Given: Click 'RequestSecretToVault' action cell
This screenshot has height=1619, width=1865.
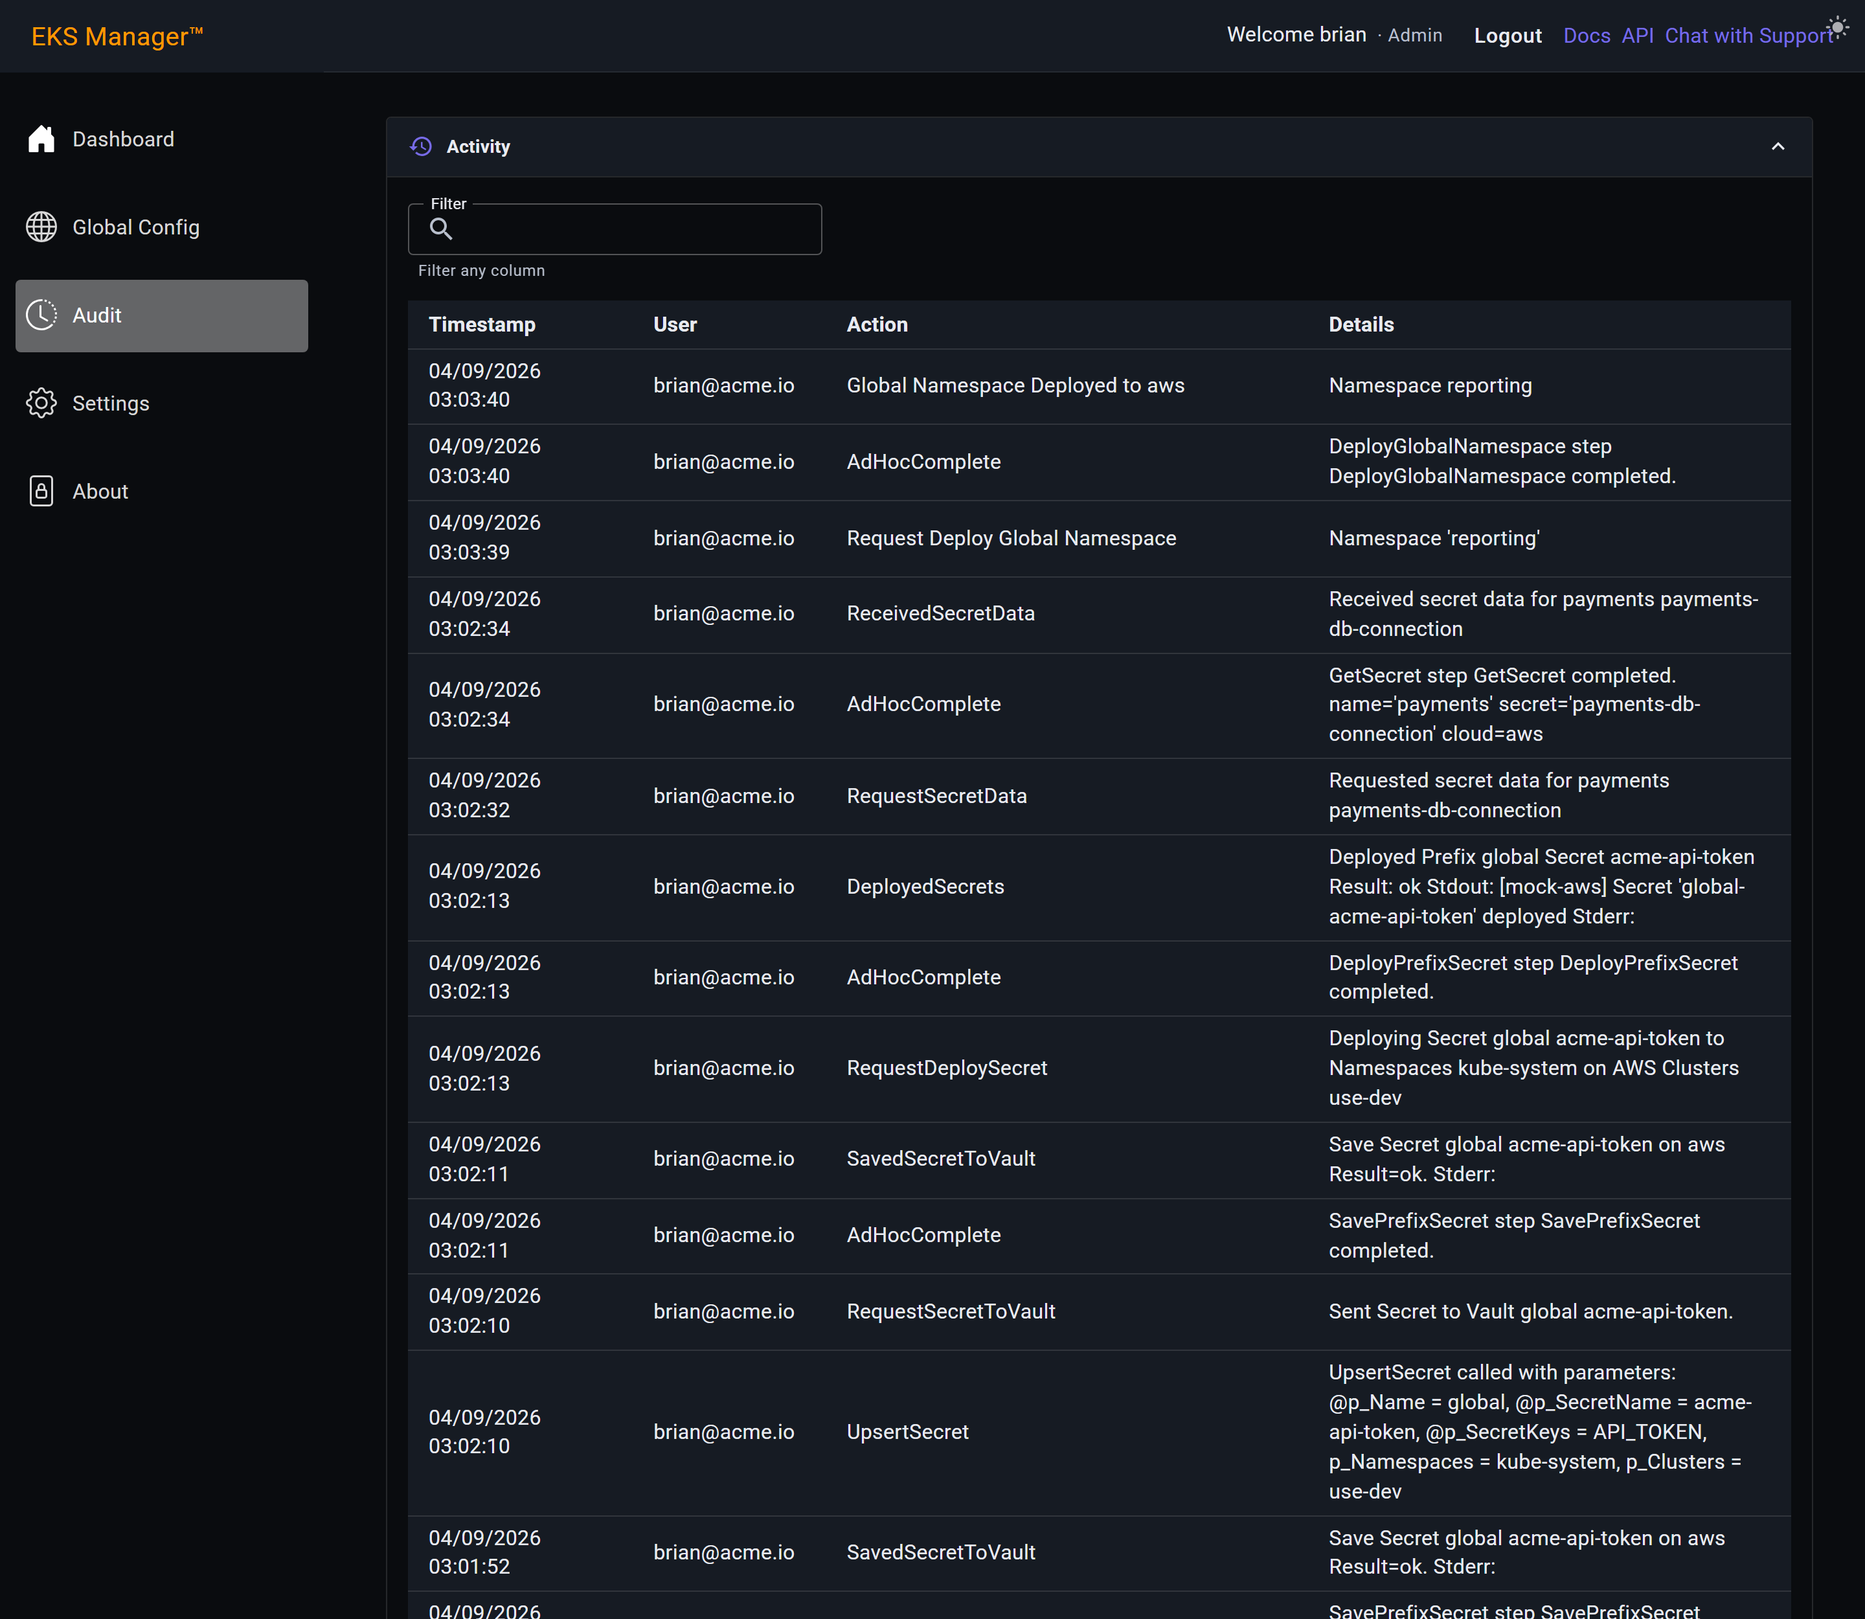Looking at the screenshot, I should click(950, 1311).
